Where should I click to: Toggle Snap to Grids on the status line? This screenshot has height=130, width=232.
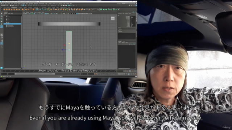tap(30, 5)
